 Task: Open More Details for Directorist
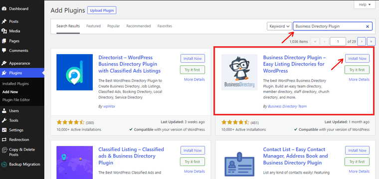[194, 80]
